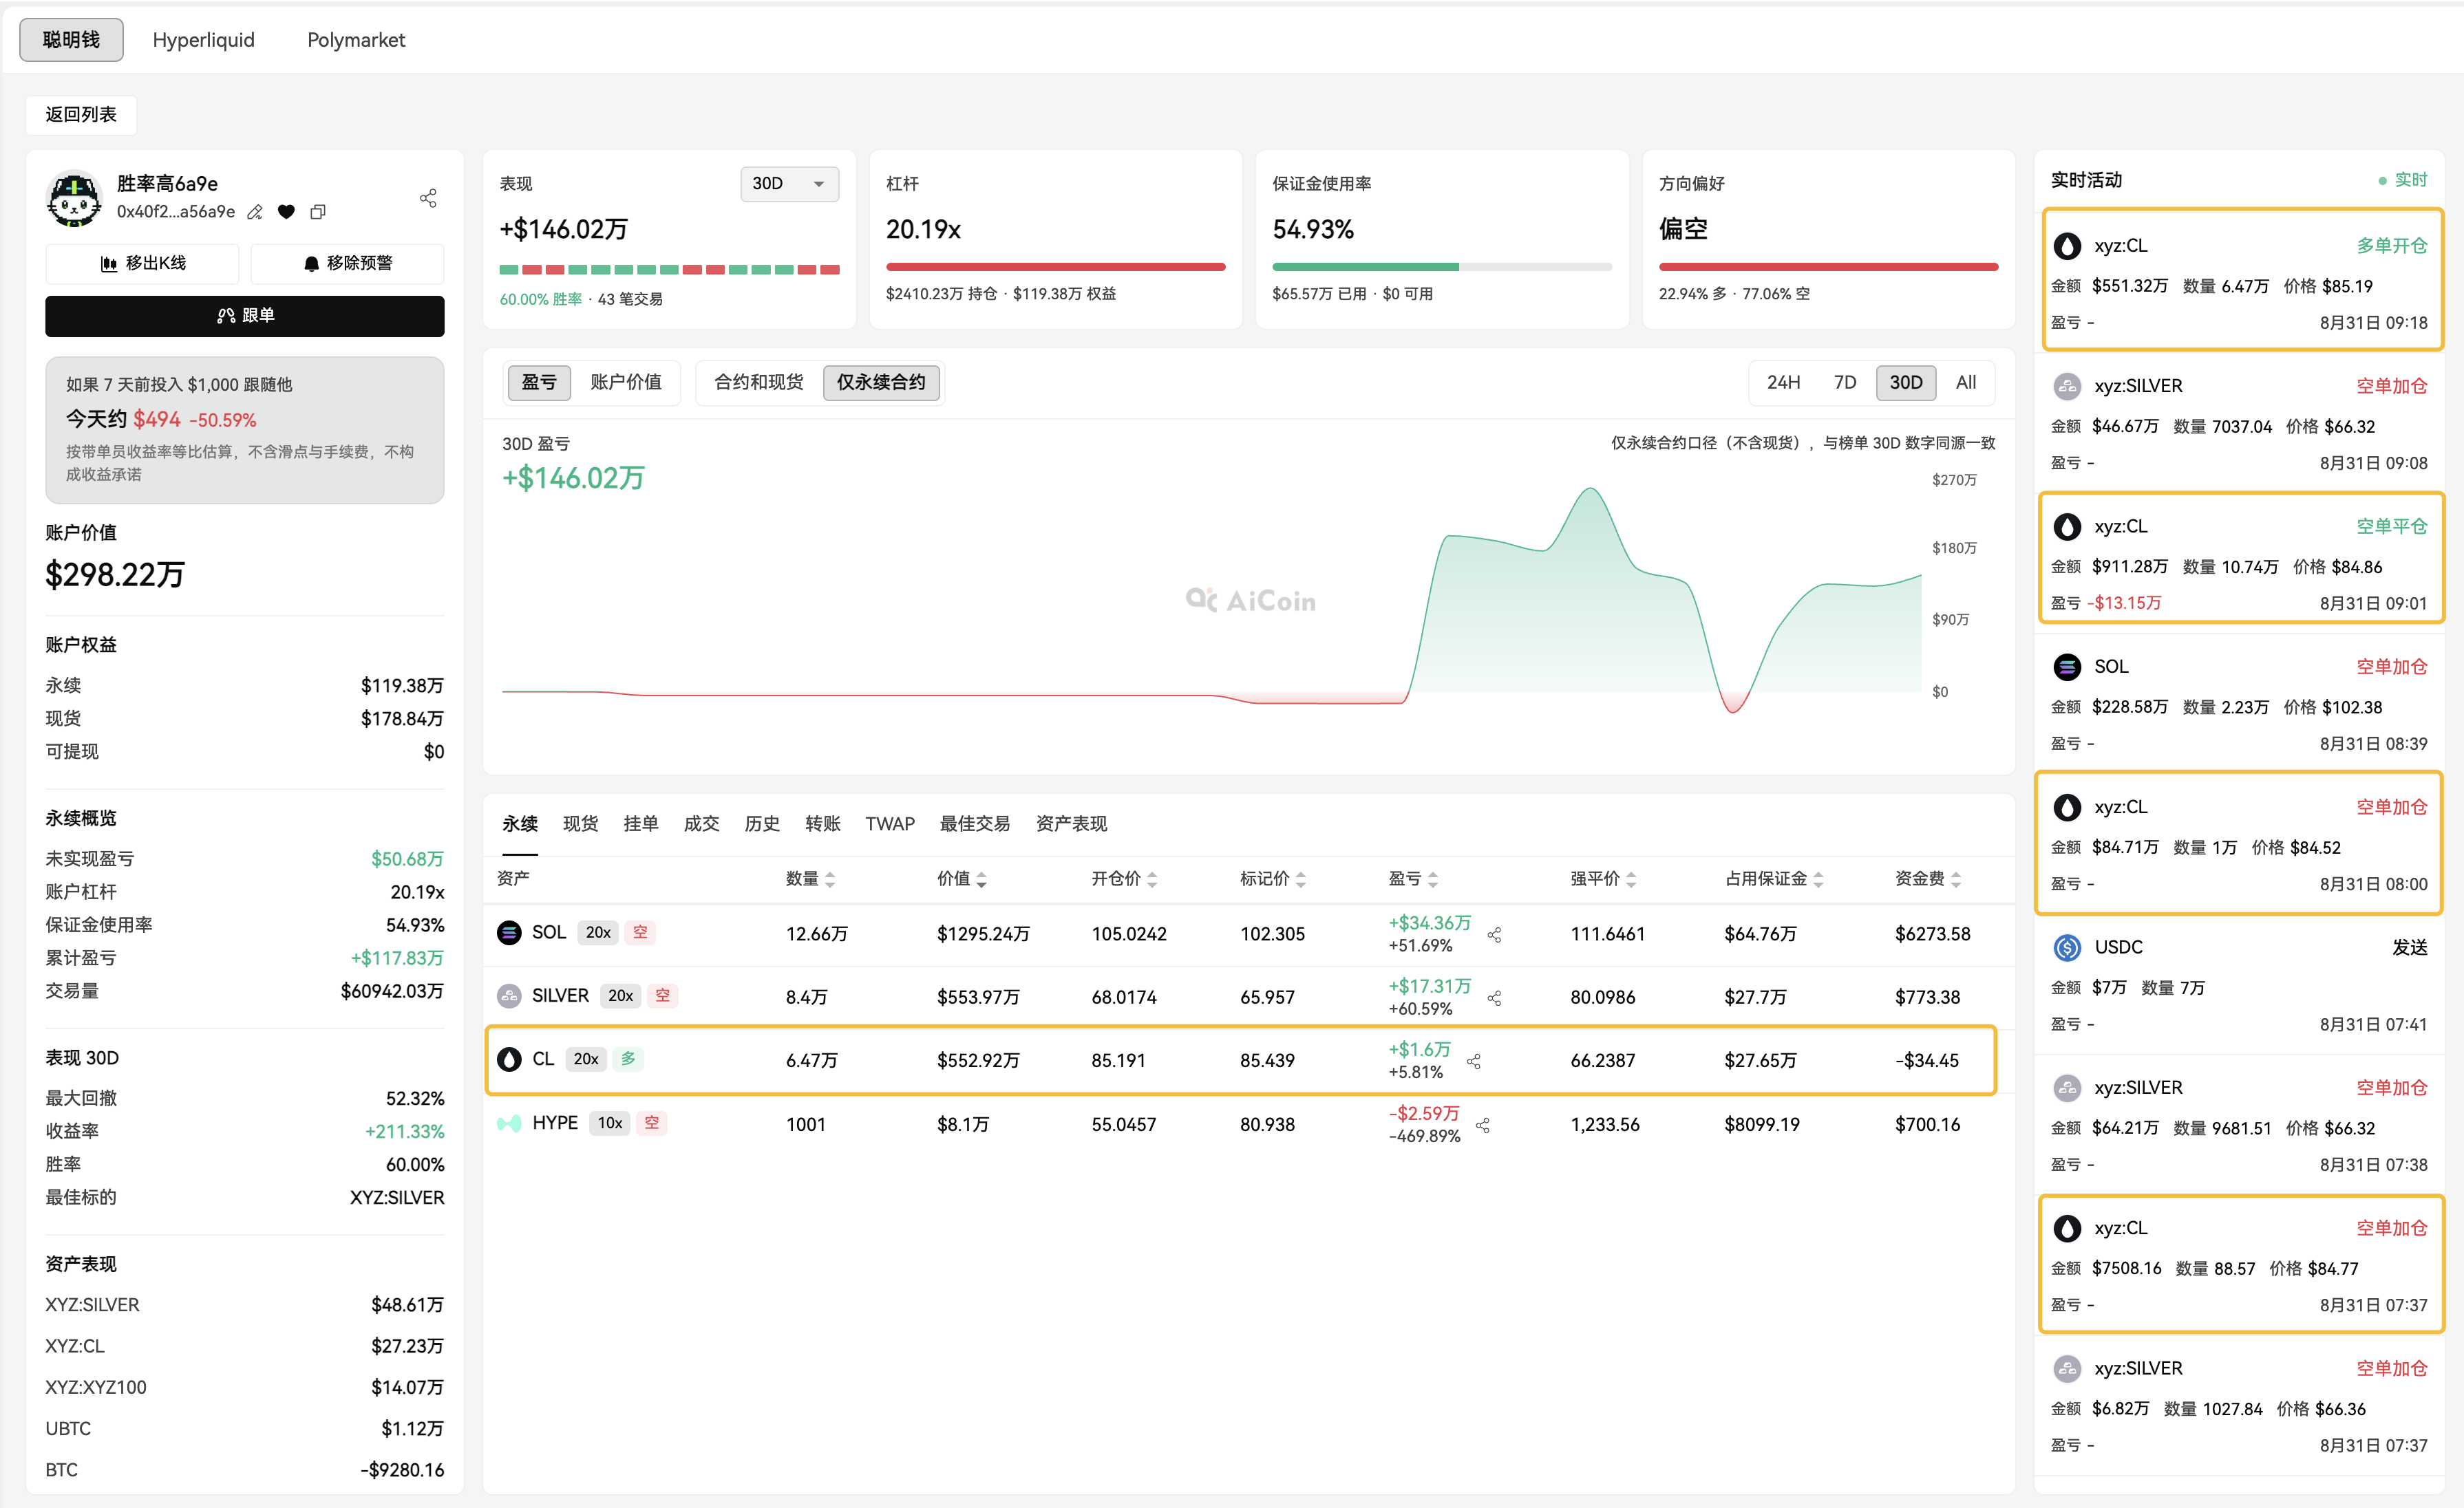
Task: Click the 20x leverage badge on SOL row
Action: (598, 934)
